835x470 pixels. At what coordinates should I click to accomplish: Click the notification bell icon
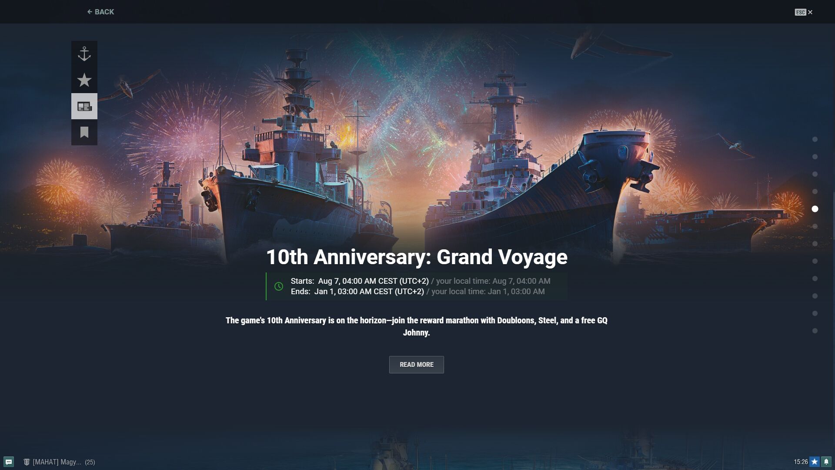(x=826, y=462)
